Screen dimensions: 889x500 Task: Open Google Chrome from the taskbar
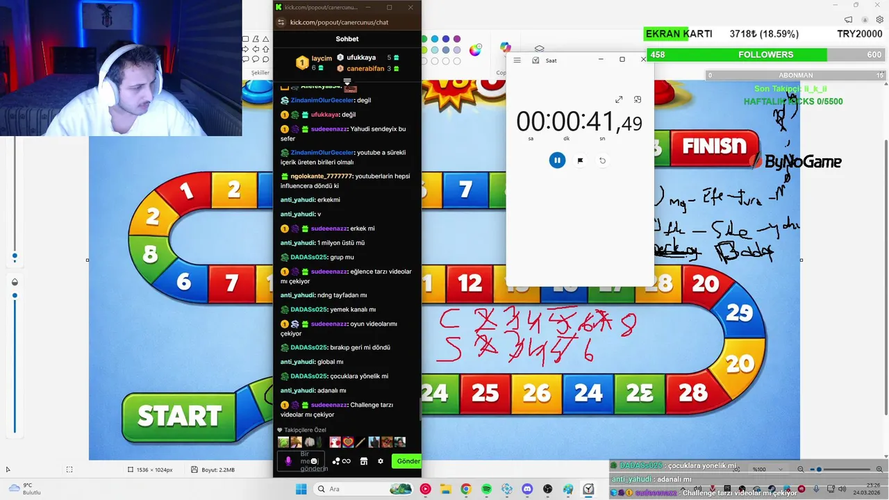[466, 490]
